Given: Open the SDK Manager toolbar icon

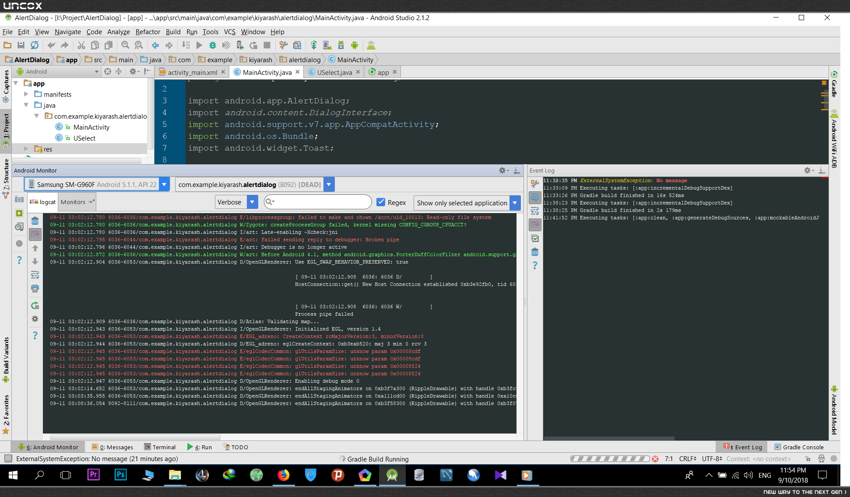Looking at the screenshot, I should [x=341, y=45].
